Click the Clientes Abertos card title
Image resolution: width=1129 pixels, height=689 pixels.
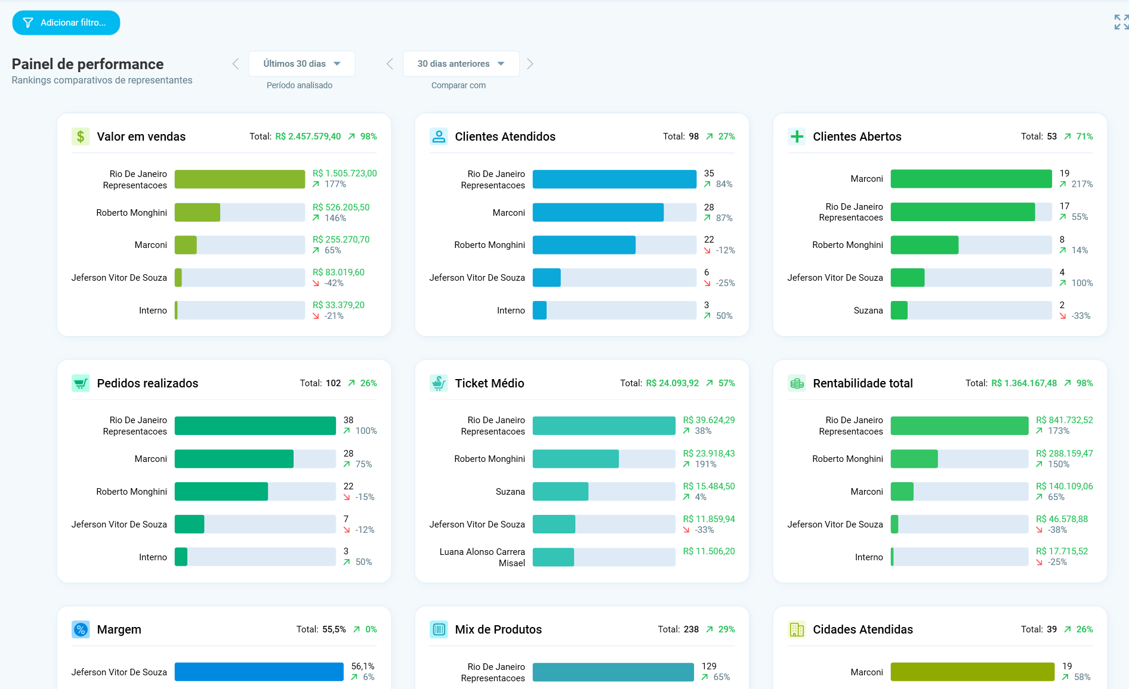click(857, 136)
